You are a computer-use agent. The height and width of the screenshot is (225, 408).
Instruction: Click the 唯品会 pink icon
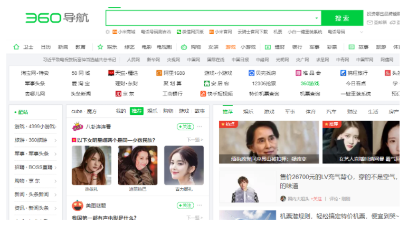click(298, 73)
